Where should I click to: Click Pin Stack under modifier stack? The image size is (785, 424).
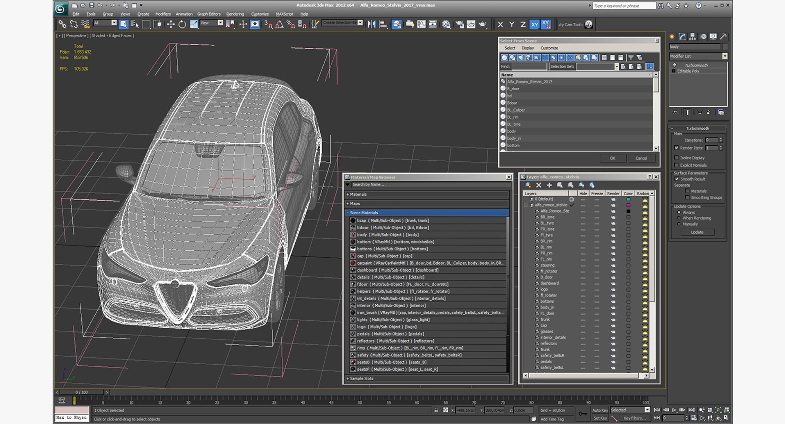(675, 112)
